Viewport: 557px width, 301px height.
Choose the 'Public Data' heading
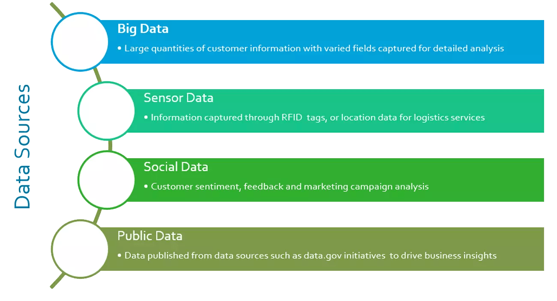coord(150,236)
